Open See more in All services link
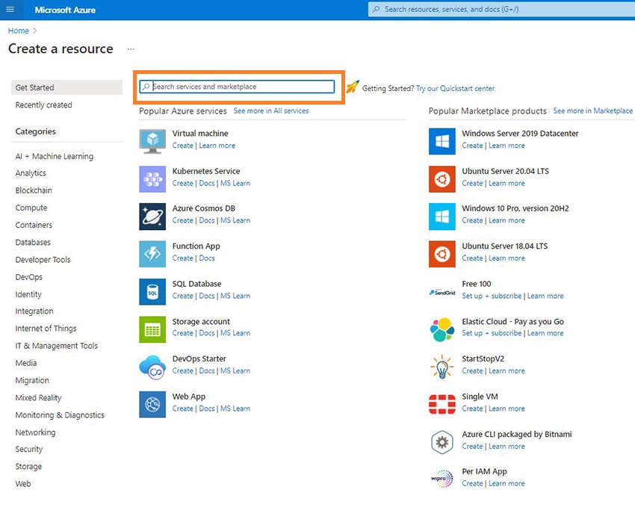 pos(270,111)
